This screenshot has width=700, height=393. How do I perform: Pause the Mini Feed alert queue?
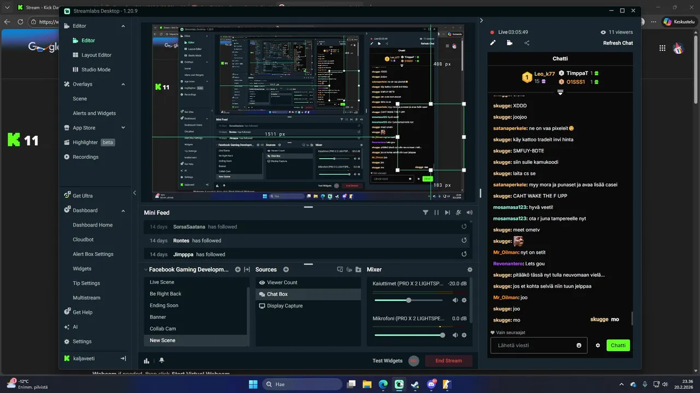(436, 212)
